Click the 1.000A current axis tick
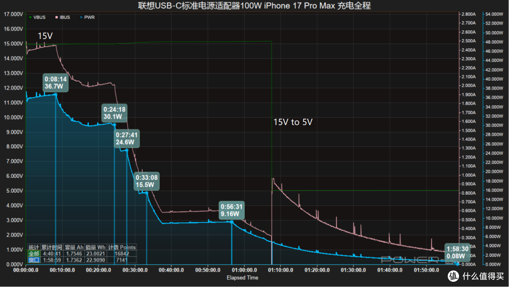Screen dimensions: 509x287 tap(468, 175)
